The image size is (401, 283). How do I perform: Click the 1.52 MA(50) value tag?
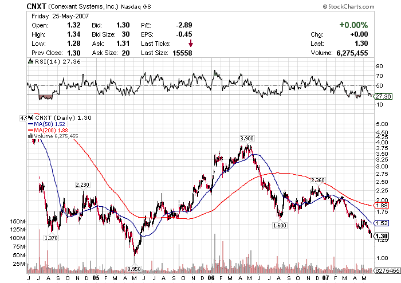click(x=382, y=223)
